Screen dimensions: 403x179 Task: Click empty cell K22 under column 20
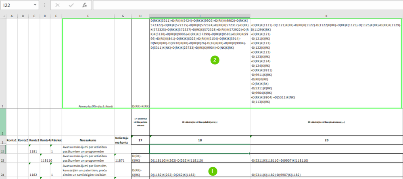tap(326, 149)
